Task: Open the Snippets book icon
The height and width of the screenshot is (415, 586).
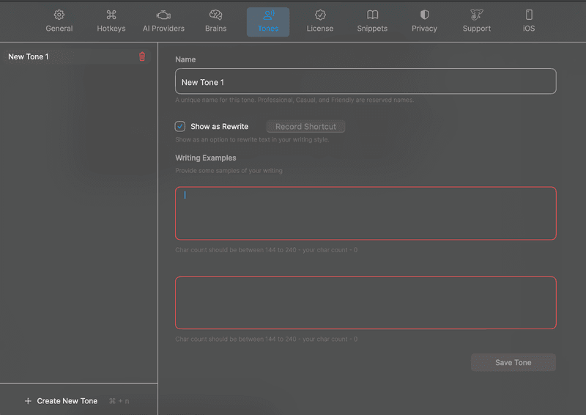Action: [x=372, y=15]
